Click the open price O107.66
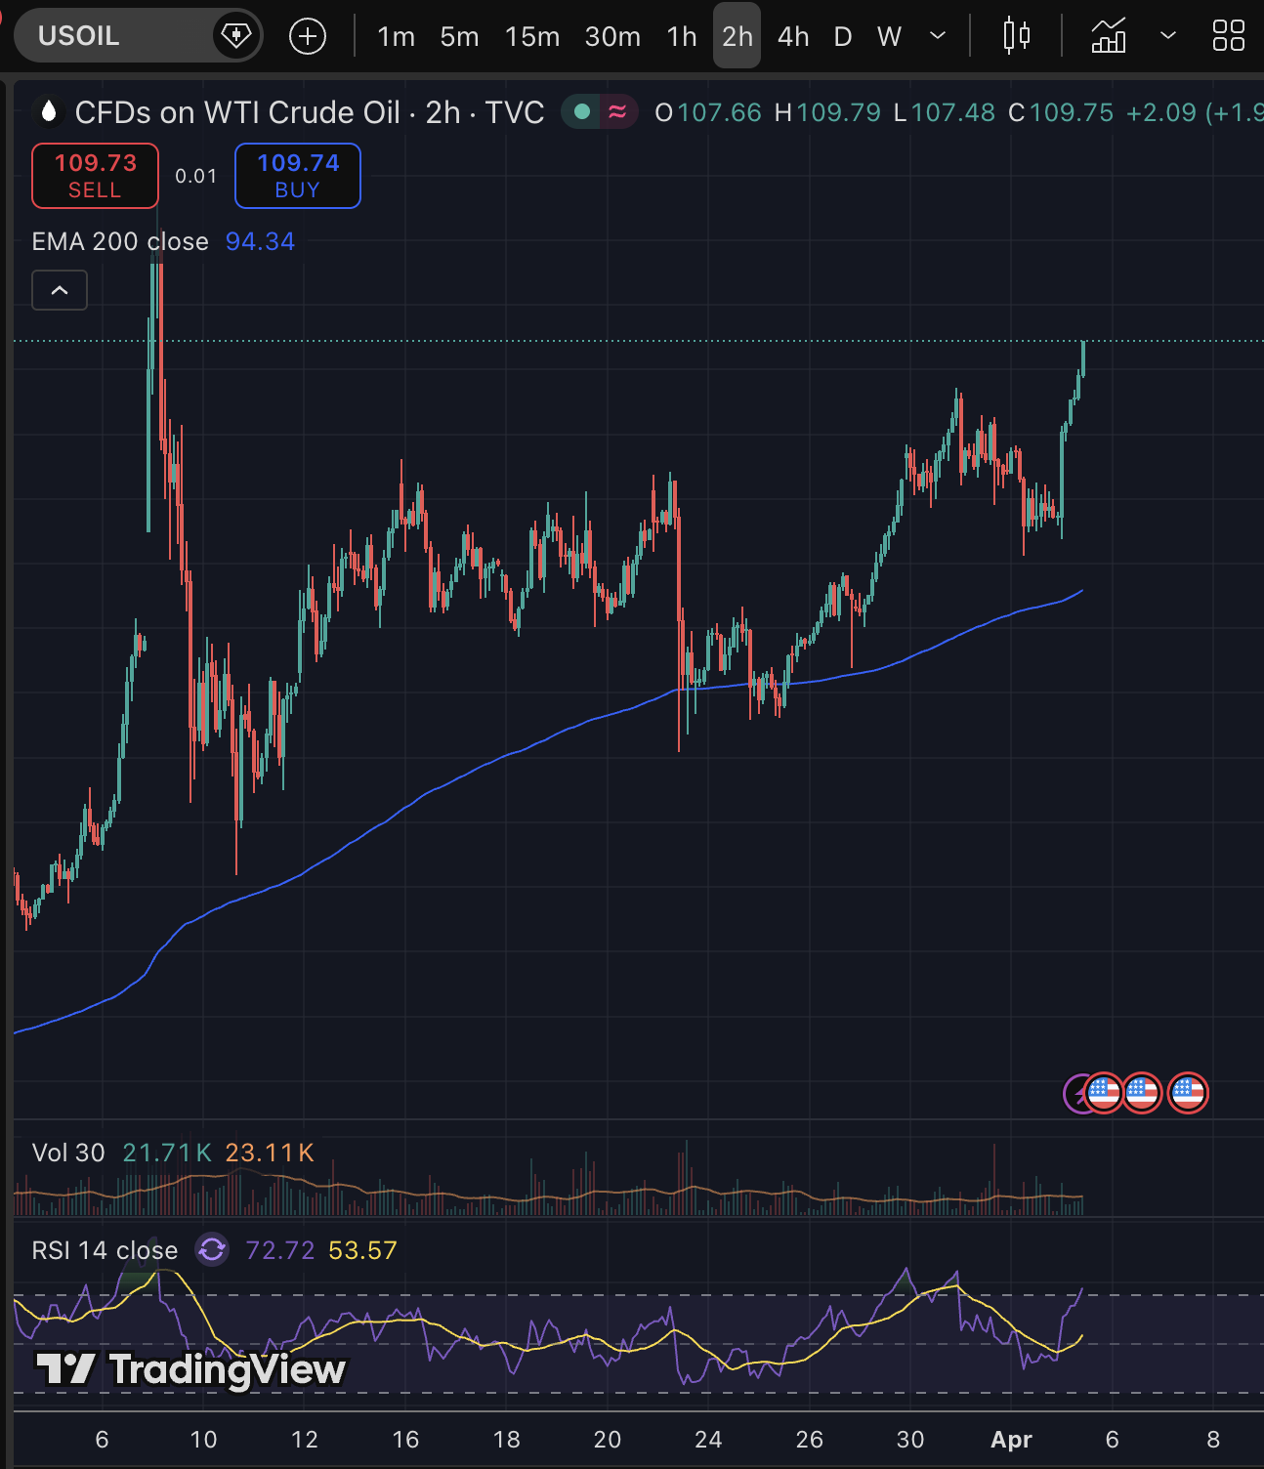 pyautogui.click(x=707, y=112)
